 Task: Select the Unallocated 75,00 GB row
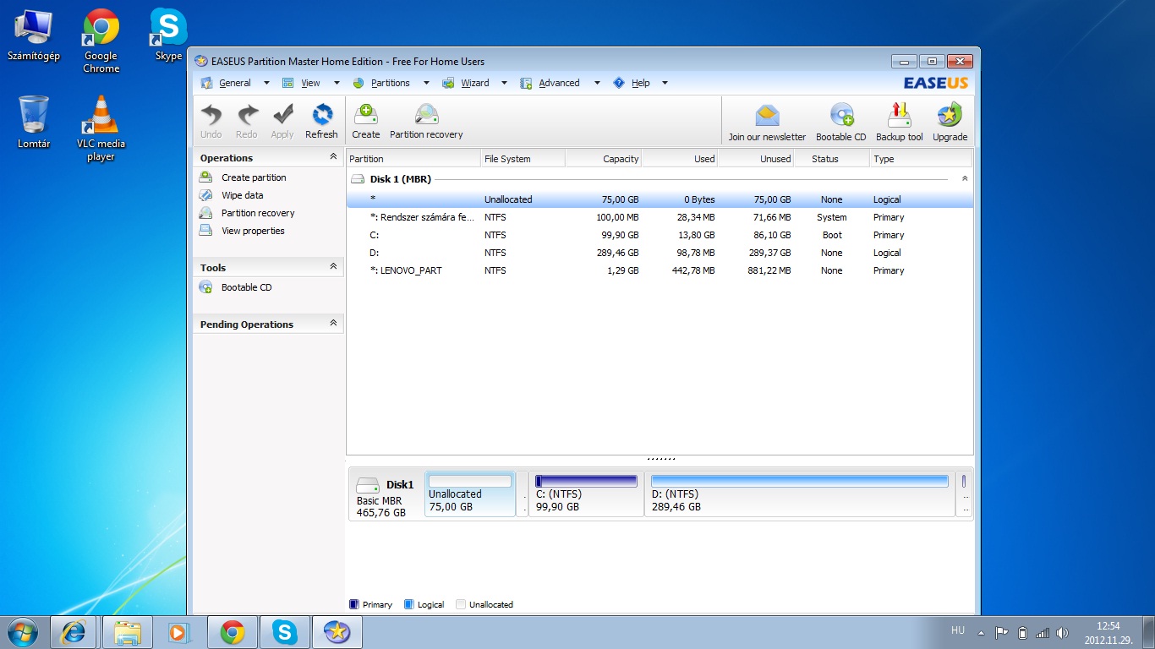(x=660, y=199)
